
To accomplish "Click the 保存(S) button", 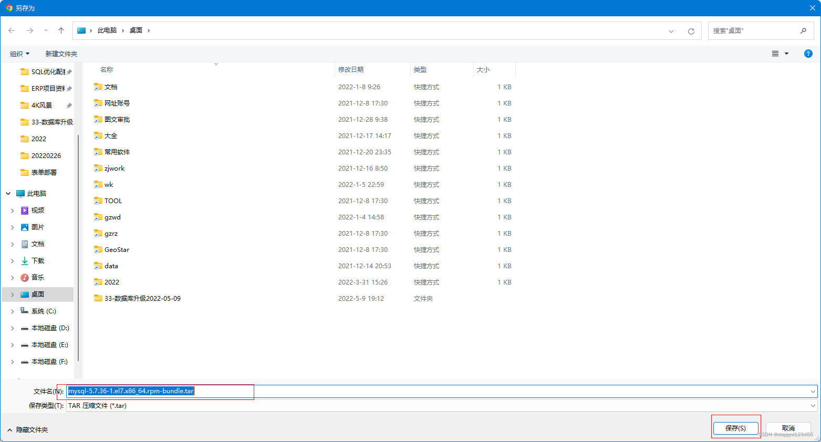I will [x=735, y=428].
